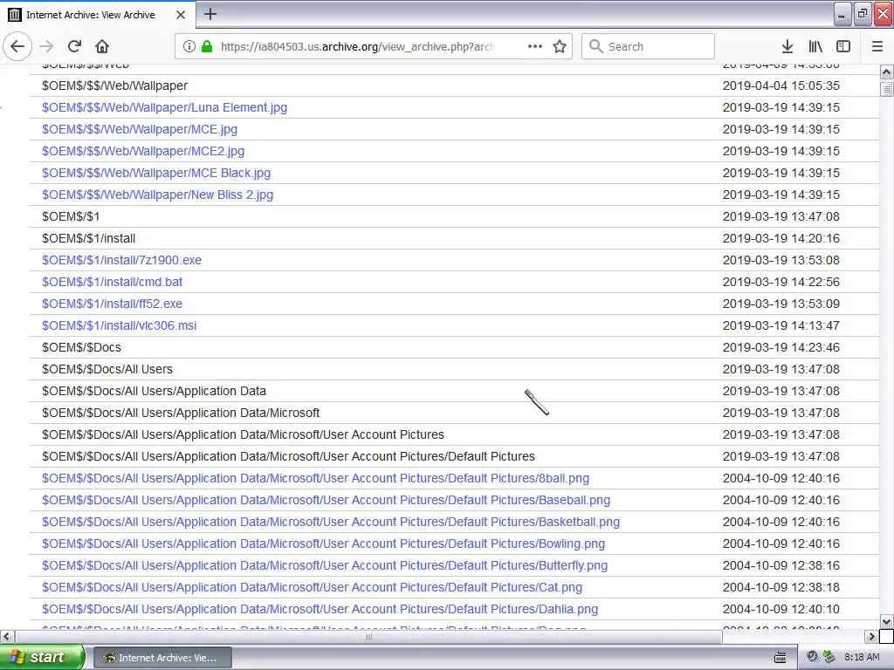This screenshot has width=894, height=670.
Task: Toggle the sidebar view
Action: point(843,46)
